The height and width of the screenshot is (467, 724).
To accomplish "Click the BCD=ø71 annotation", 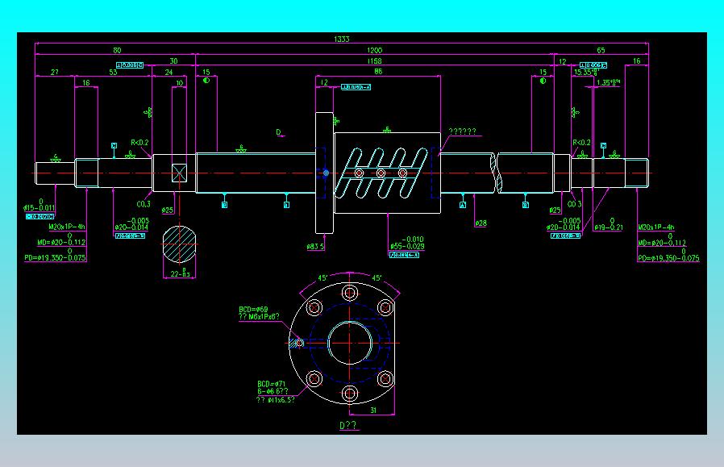I will coord(272,384).
